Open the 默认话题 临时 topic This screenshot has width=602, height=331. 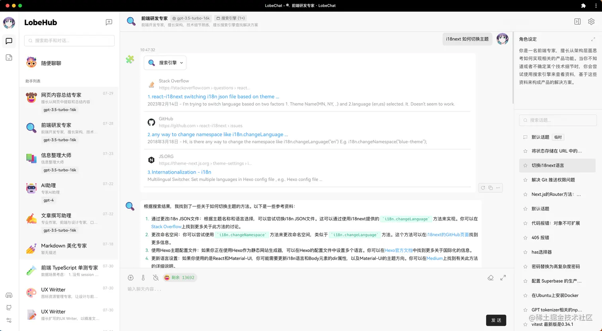point(557,137)
